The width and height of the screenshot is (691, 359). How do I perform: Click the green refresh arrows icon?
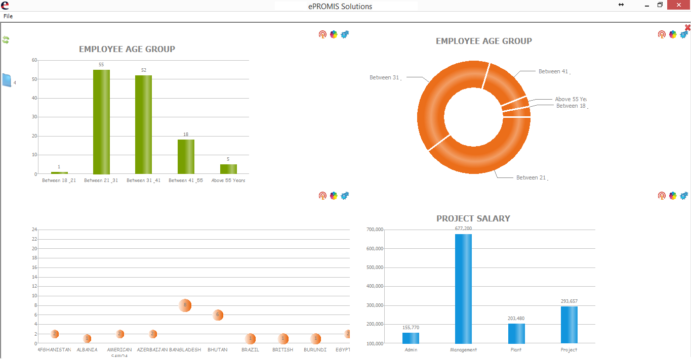coord(6,40)
